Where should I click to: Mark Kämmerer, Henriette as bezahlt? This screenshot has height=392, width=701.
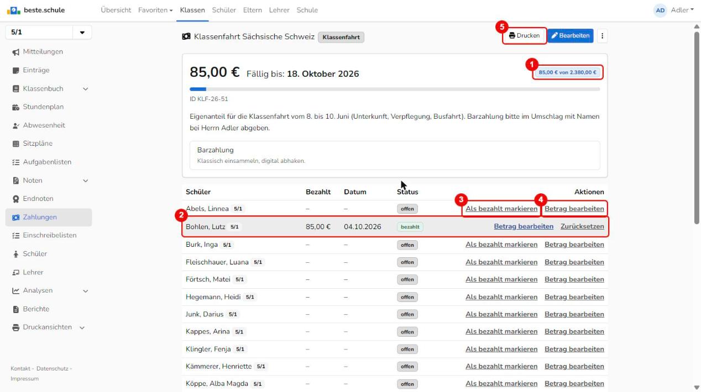tap(501, 367)
